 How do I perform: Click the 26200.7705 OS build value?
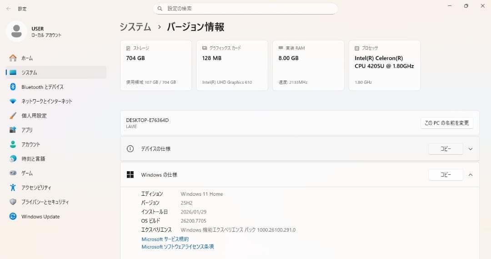194,221
